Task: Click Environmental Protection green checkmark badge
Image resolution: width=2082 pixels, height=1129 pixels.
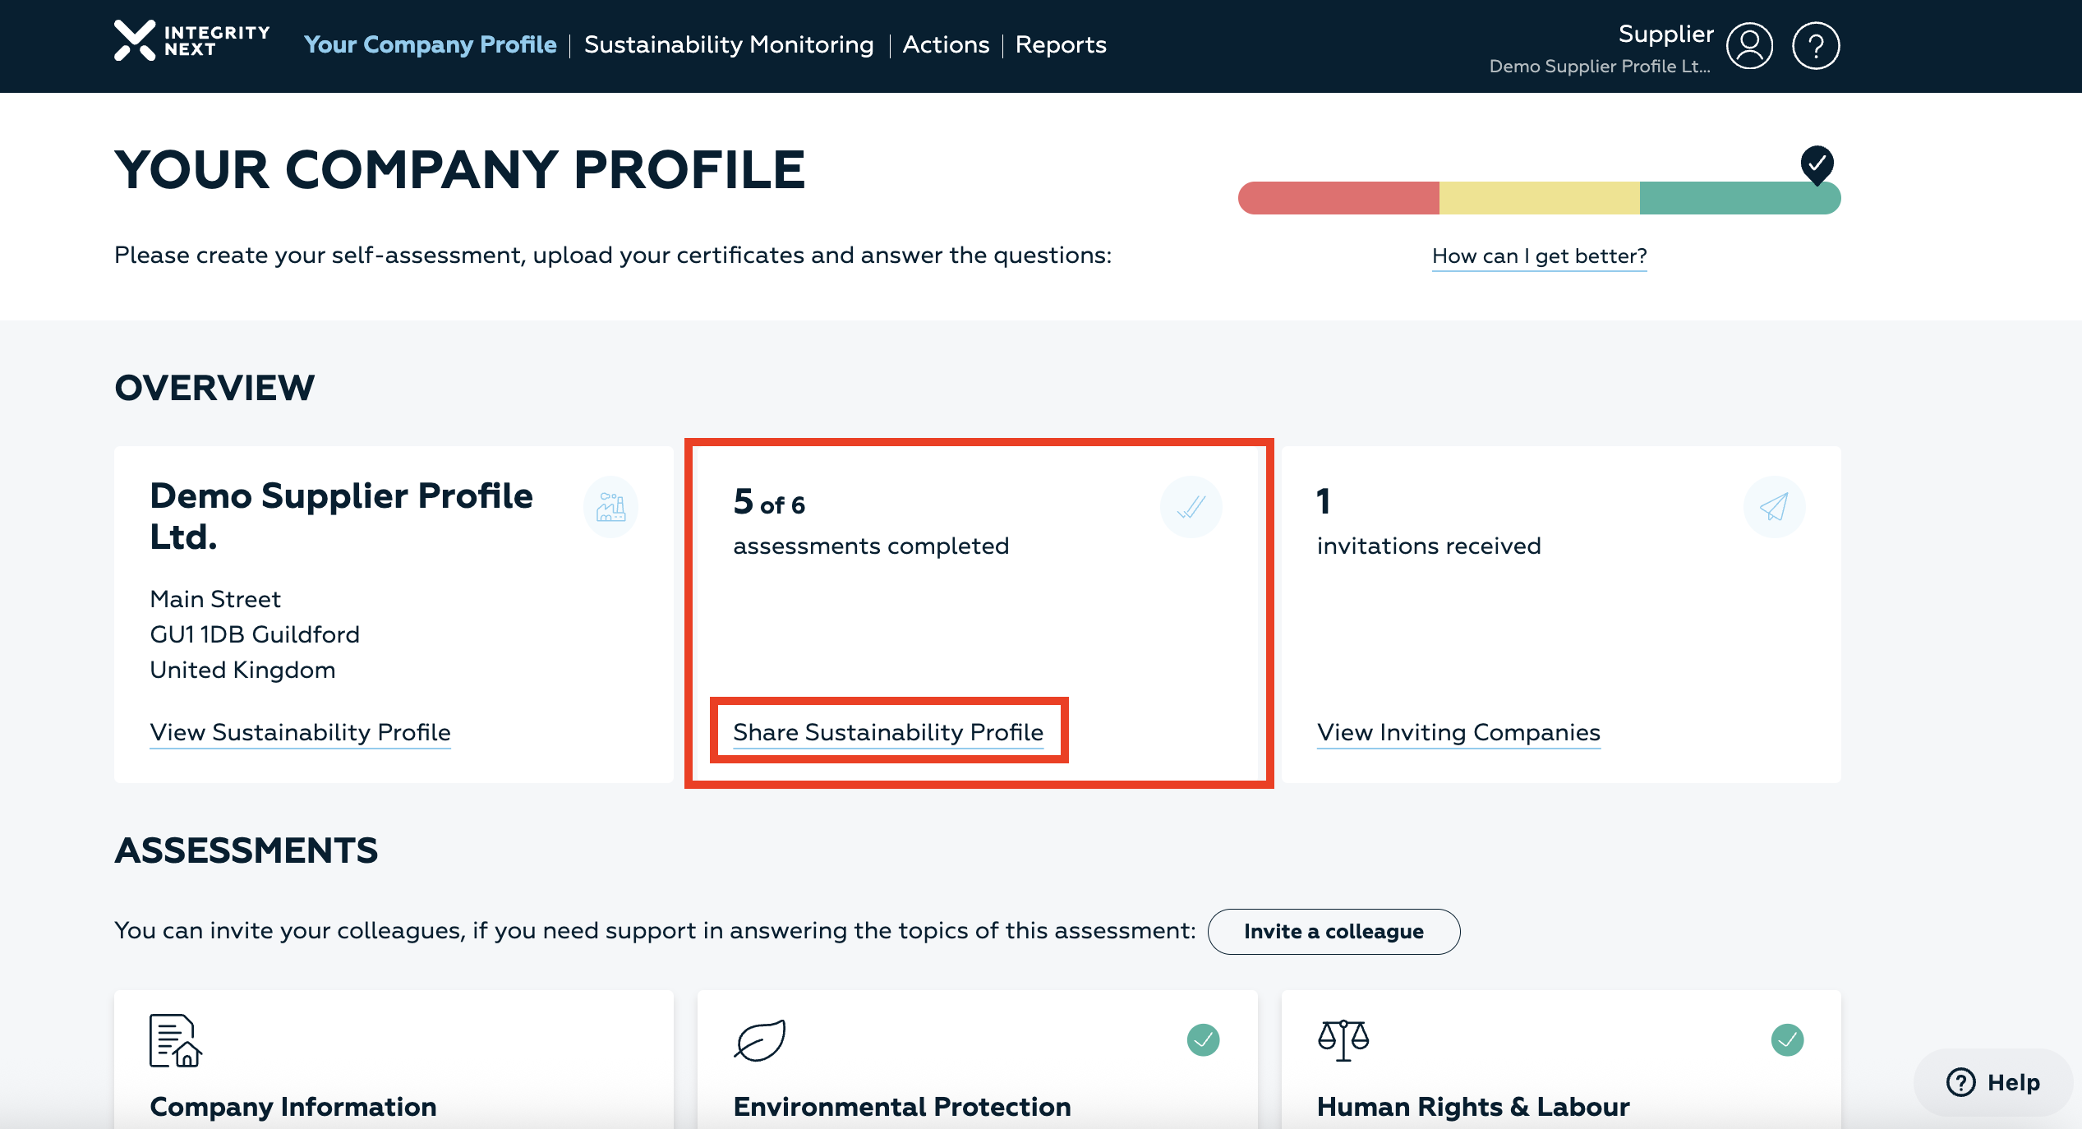Action: 1203,1040
